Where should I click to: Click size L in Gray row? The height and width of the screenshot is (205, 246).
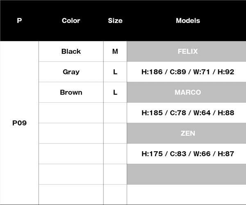coord(115,72)
